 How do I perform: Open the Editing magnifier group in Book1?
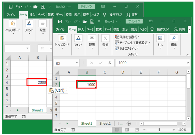174,38
